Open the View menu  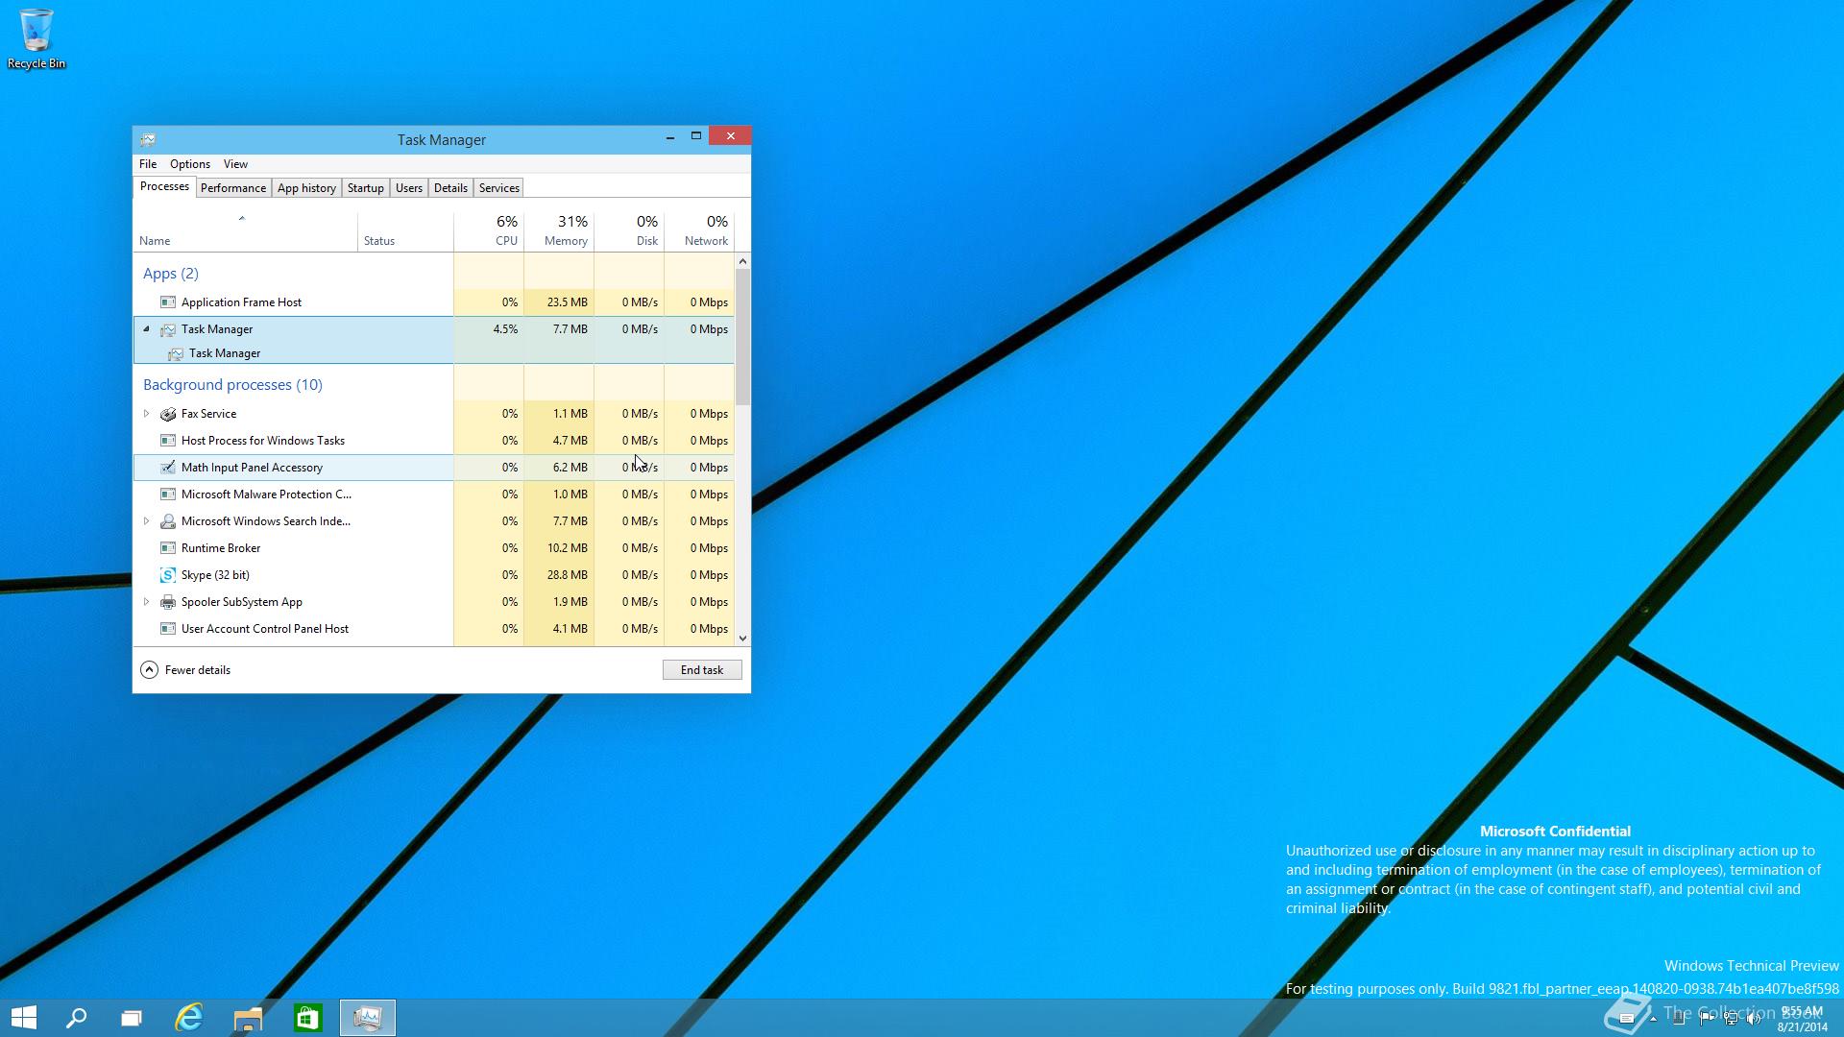(235, 164)
